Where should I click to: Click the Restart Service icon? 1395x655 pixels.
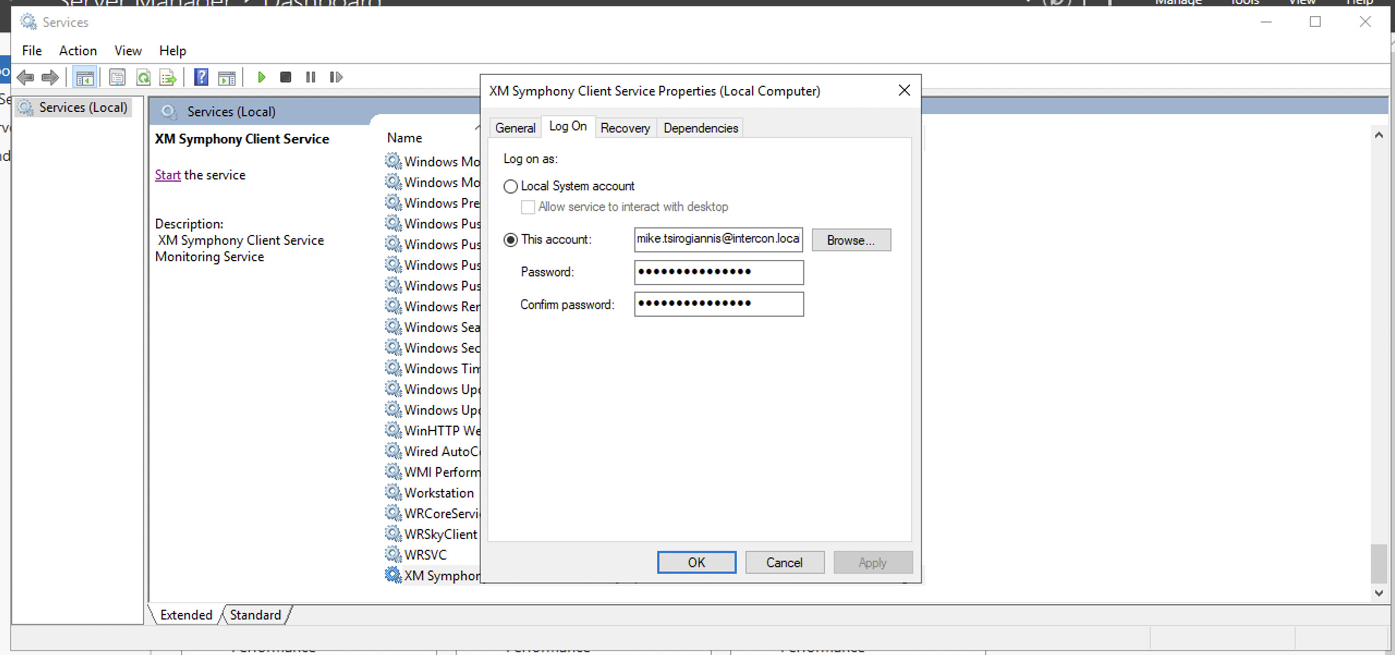(x=336, y=77)
